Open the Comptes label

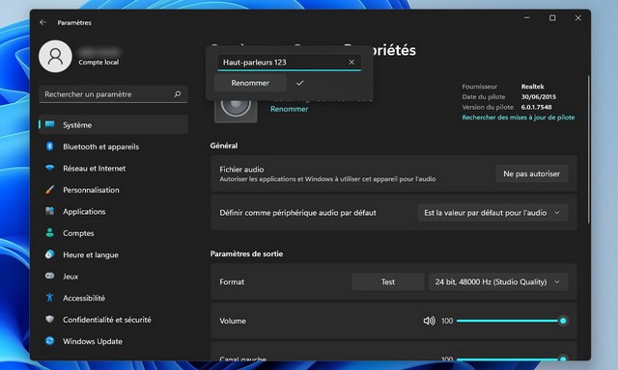point(78,233)
